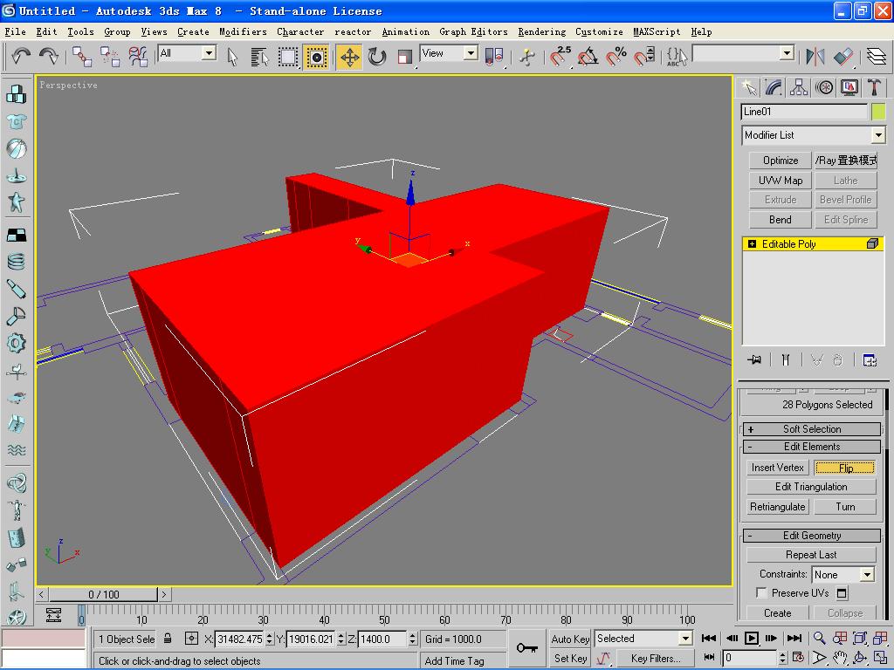This screenshot has height=670, width=894.
Task: Open Select by Name list icon
Action: [x=259, y=57]
